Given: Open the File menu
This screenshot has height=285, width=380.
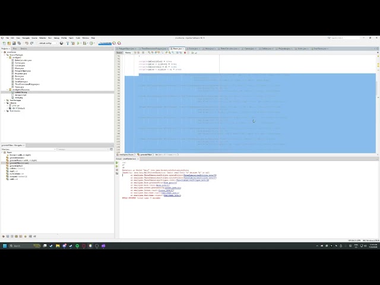Looking at the screenshot, I should 7,38.
